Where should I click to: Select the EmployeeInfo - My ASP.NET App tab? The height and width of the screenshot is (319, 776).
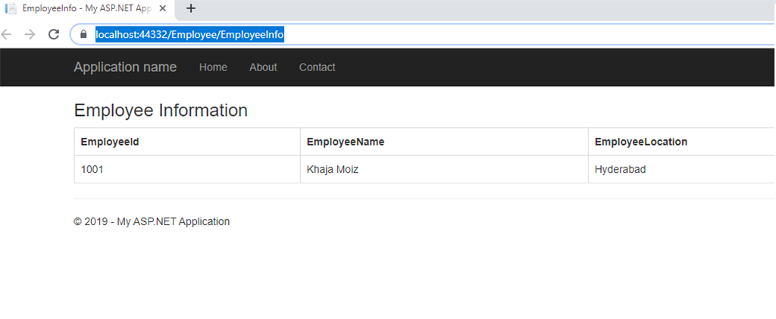click(x=83, y=8)
